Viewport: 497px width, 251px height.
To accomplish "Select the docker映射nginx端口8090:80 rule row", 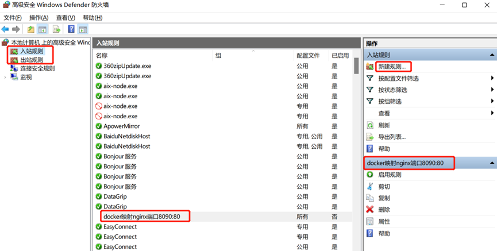I will tap(223, 217).
